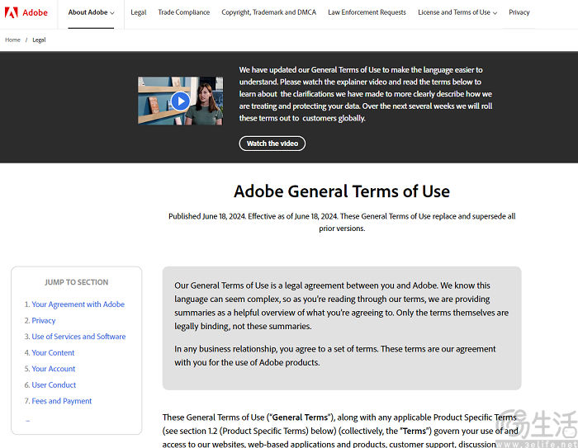Jump to User Conduct section
This screenshot has height=448, width=578.
click(54, 384)
